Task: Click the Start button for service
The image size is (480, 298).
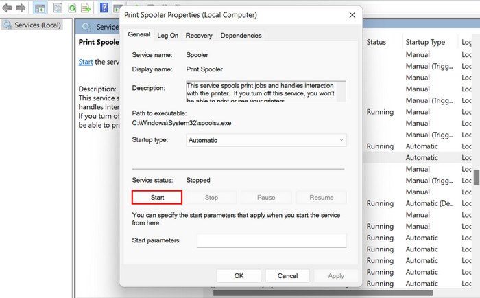Action: coord(157,198)
